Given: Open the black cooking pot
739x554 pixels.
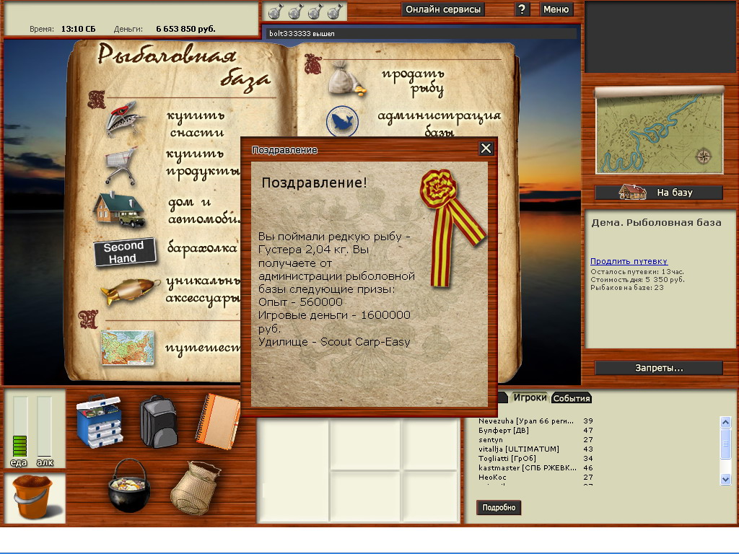Looking at the screenshot, I should (130, 486).
